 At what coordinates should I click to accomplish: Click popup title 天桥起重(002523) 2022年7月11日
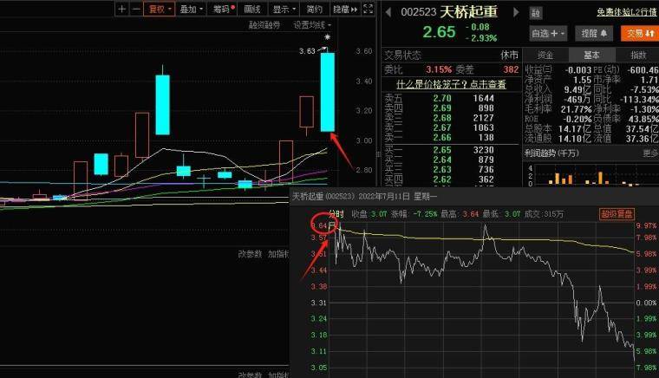coord(364,196)
